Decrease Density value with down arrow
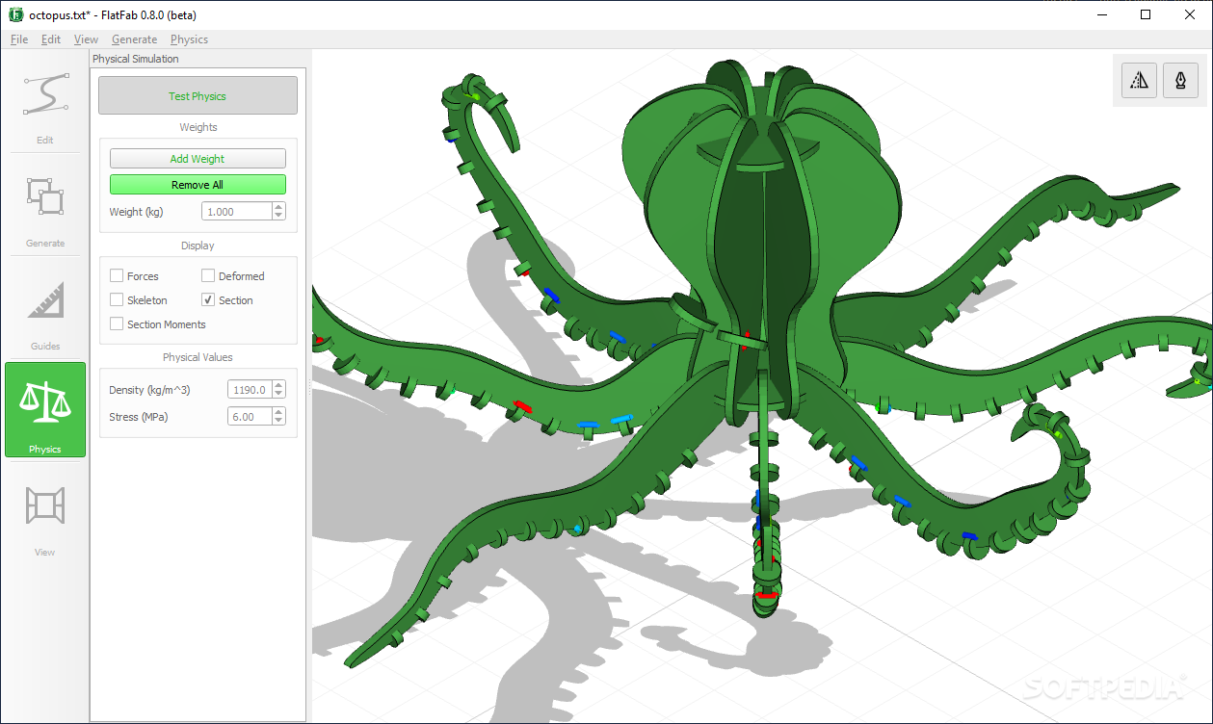Screen dimensions: 1213x724 click(278, 394)
